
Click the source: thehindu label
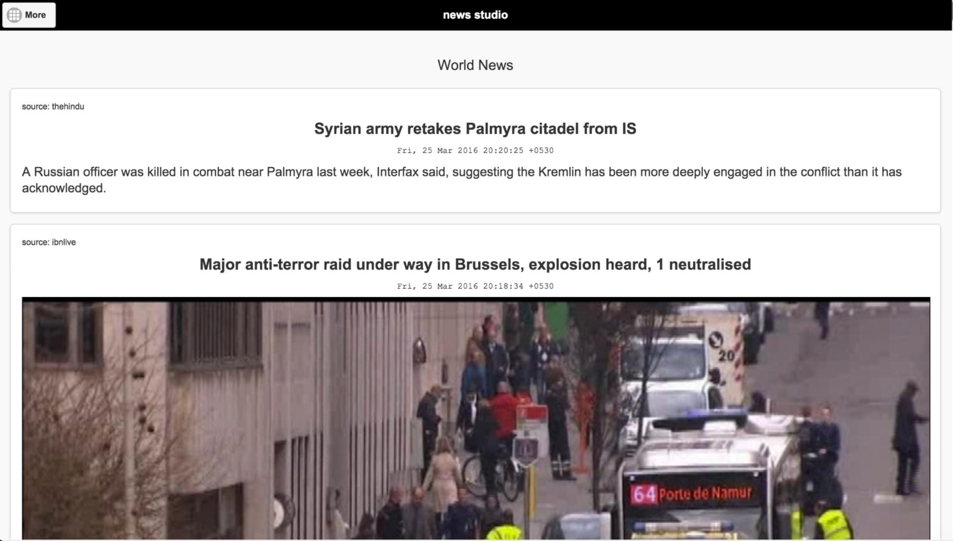click(x=53, y=106)
